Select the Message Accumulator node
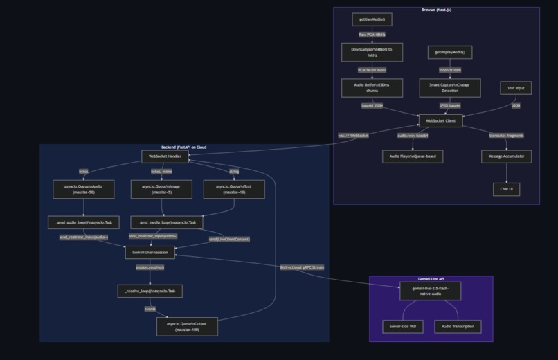Screen dimensions: 558x360 (506, 156)
